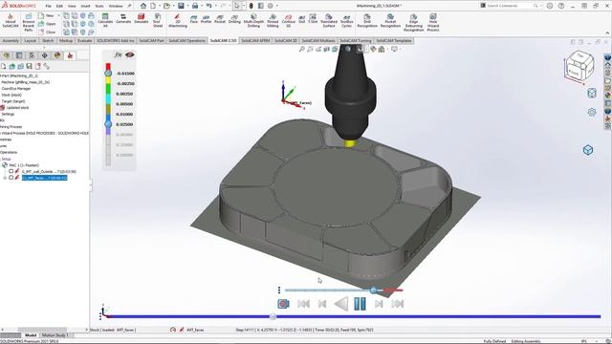Screen dimensions: 612x344
Task: Open the Undo dropdown arrow
Action: click(215, 6)
